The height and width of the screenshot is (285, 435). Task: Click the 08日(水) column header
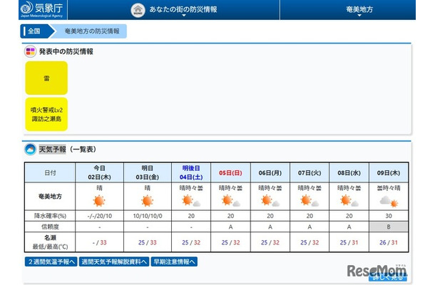tap(349, 172)
